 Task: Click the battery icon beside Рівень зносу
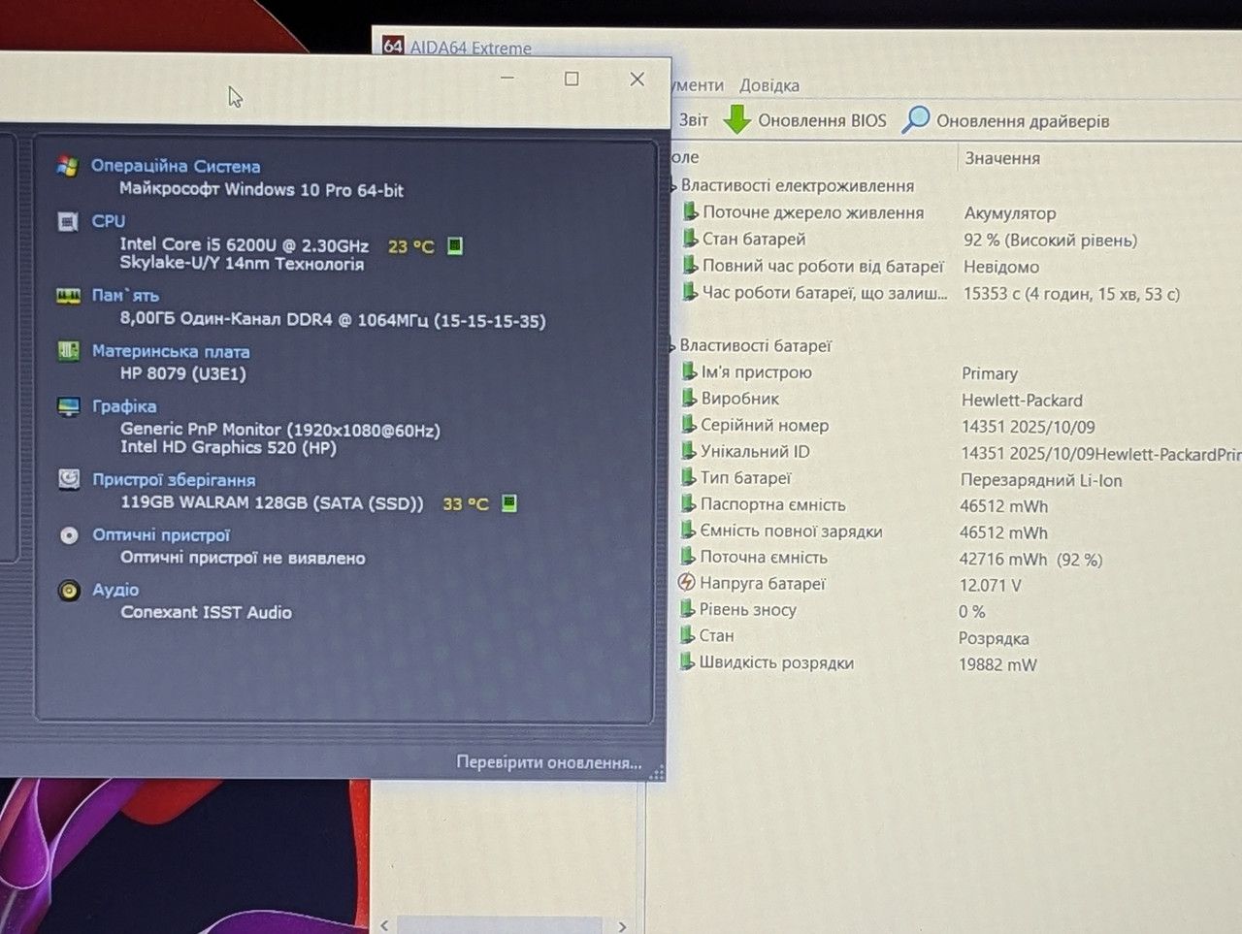tap(688, 609)
